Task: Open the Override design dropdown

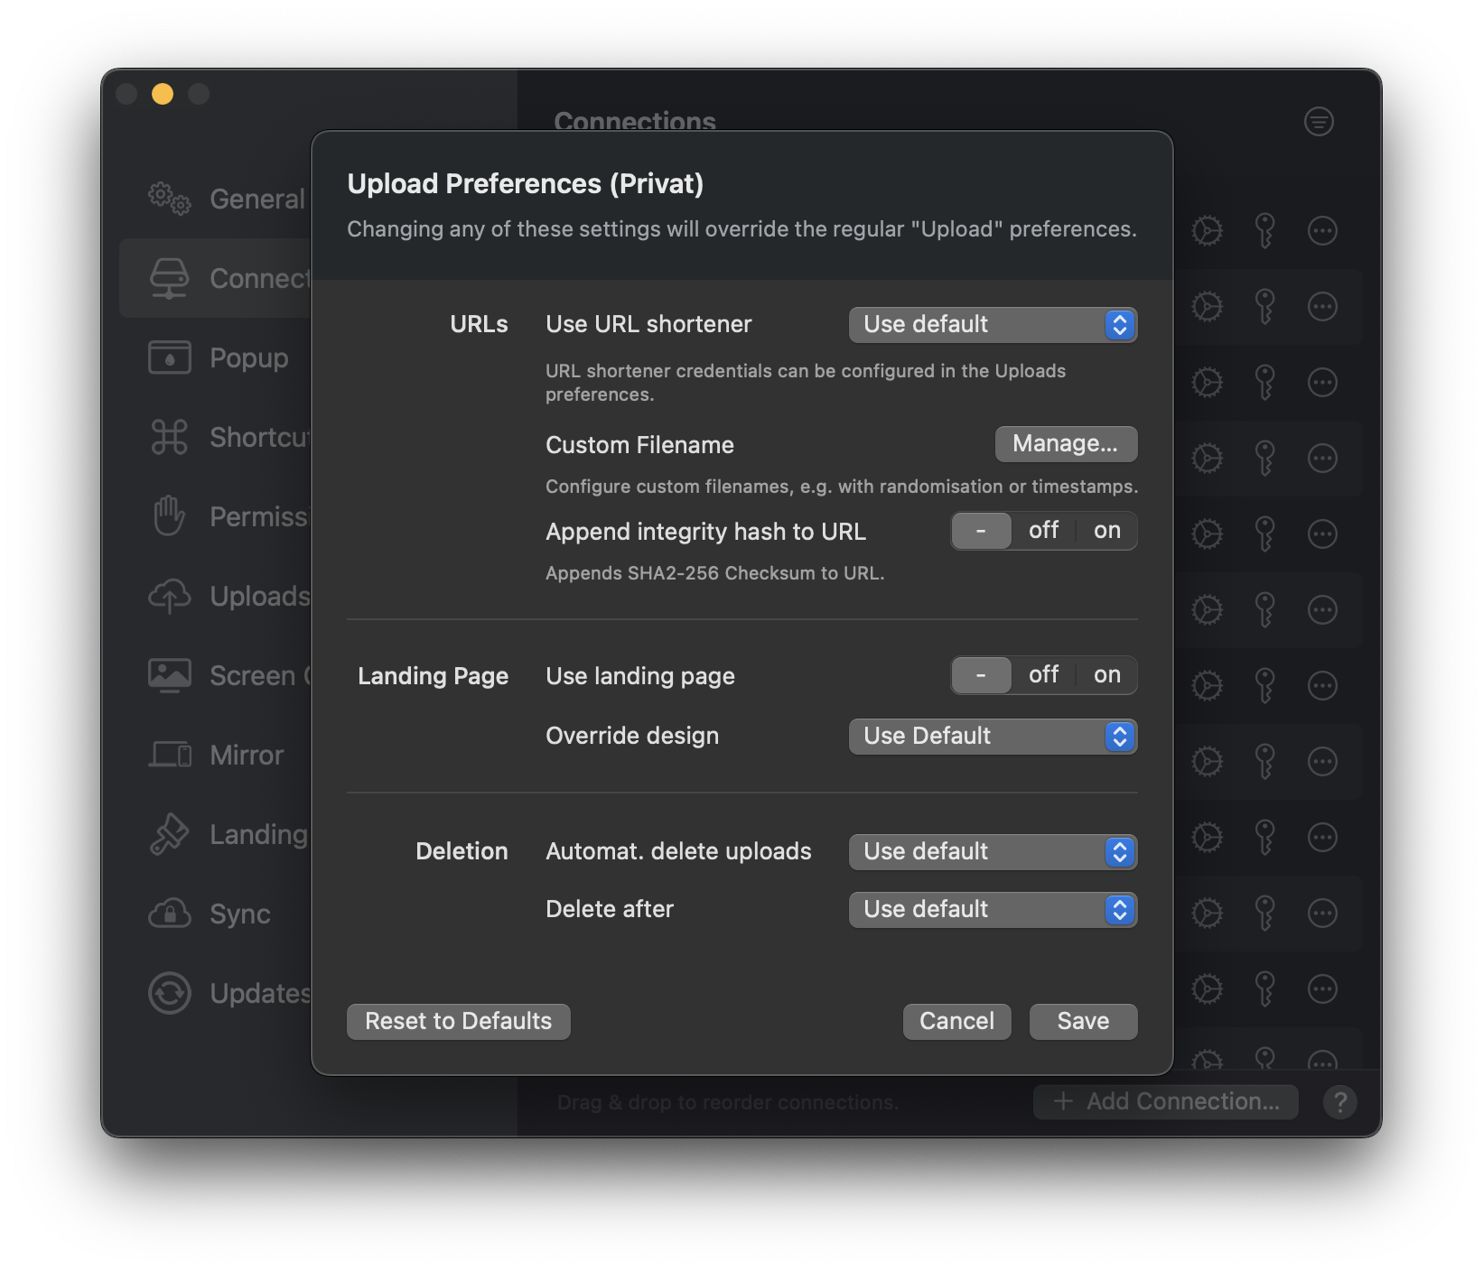Action: [x=992, y=736]
